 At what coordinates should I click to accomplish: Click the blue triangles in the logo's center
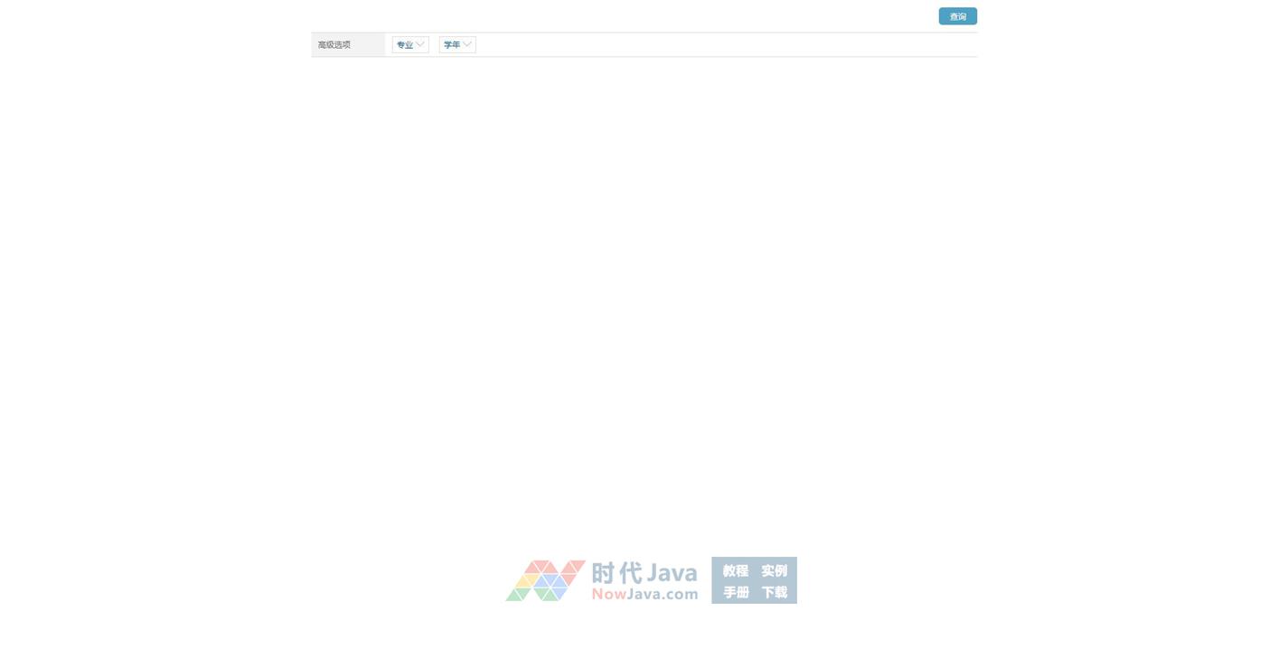(x=546, y=583)
